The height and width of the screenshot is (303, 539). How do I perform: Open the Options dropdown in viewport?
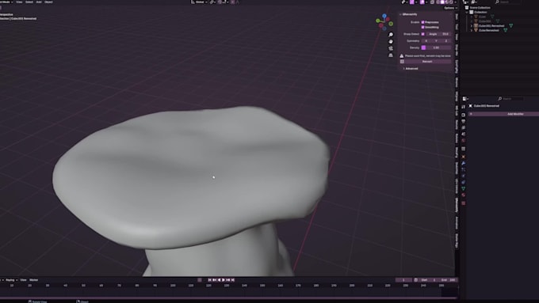click(x=450, y=8)
